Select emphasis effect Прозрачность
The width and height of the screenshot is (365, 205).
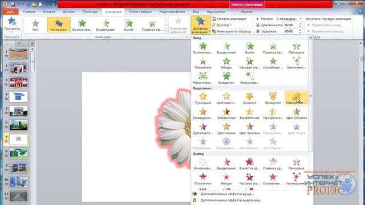273,114
